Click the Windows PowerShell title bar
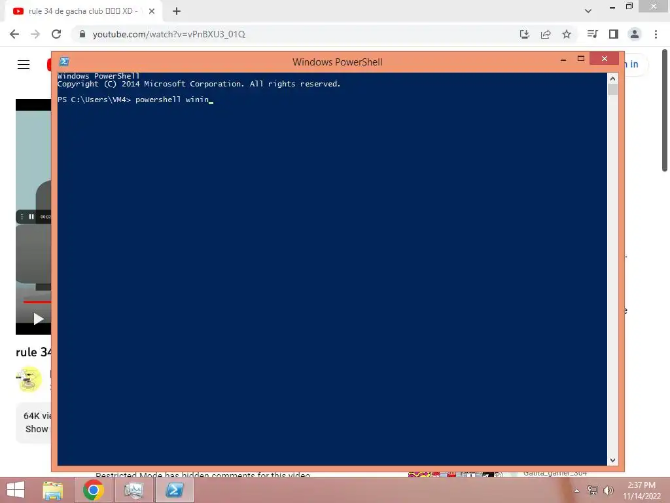The image size is (670, 503). click(337, 62)
